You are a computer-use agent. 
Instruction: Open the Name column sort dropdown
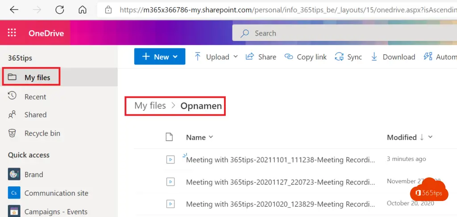click(x=199, y=137)
